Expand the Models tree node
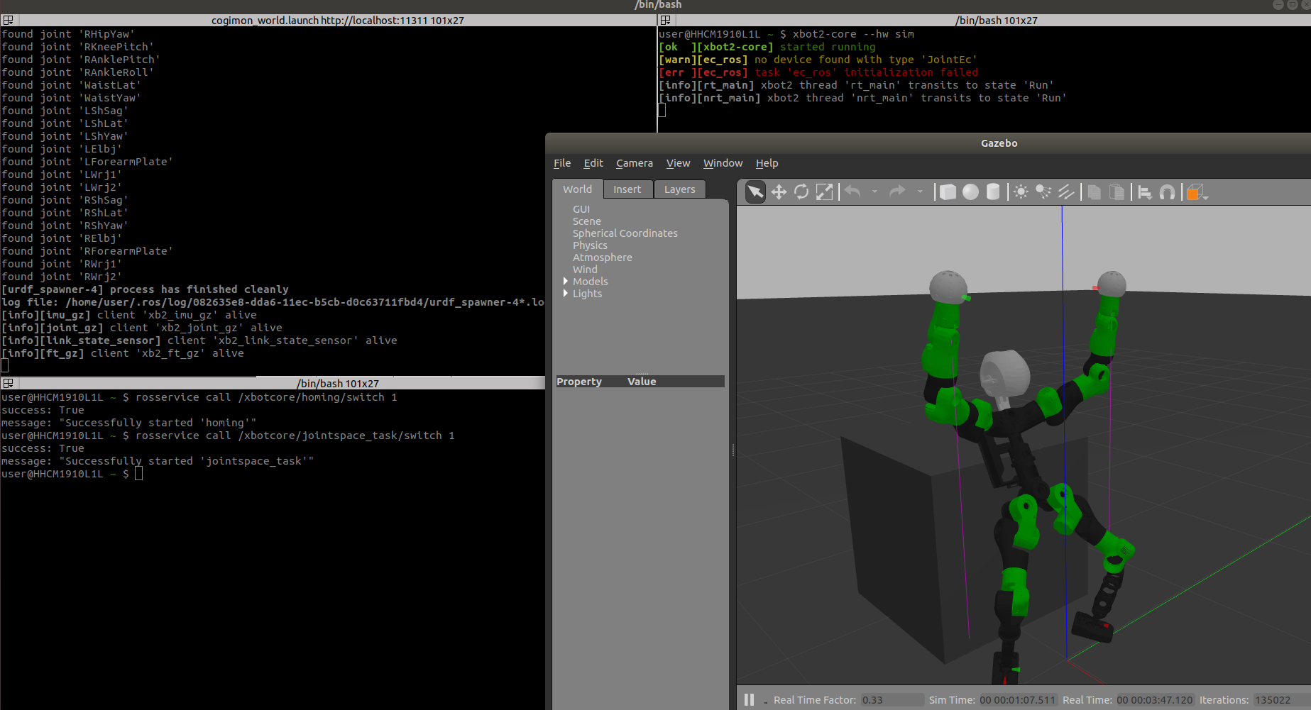The height and width of the screenshot is (710, 1311). point(566,282)
